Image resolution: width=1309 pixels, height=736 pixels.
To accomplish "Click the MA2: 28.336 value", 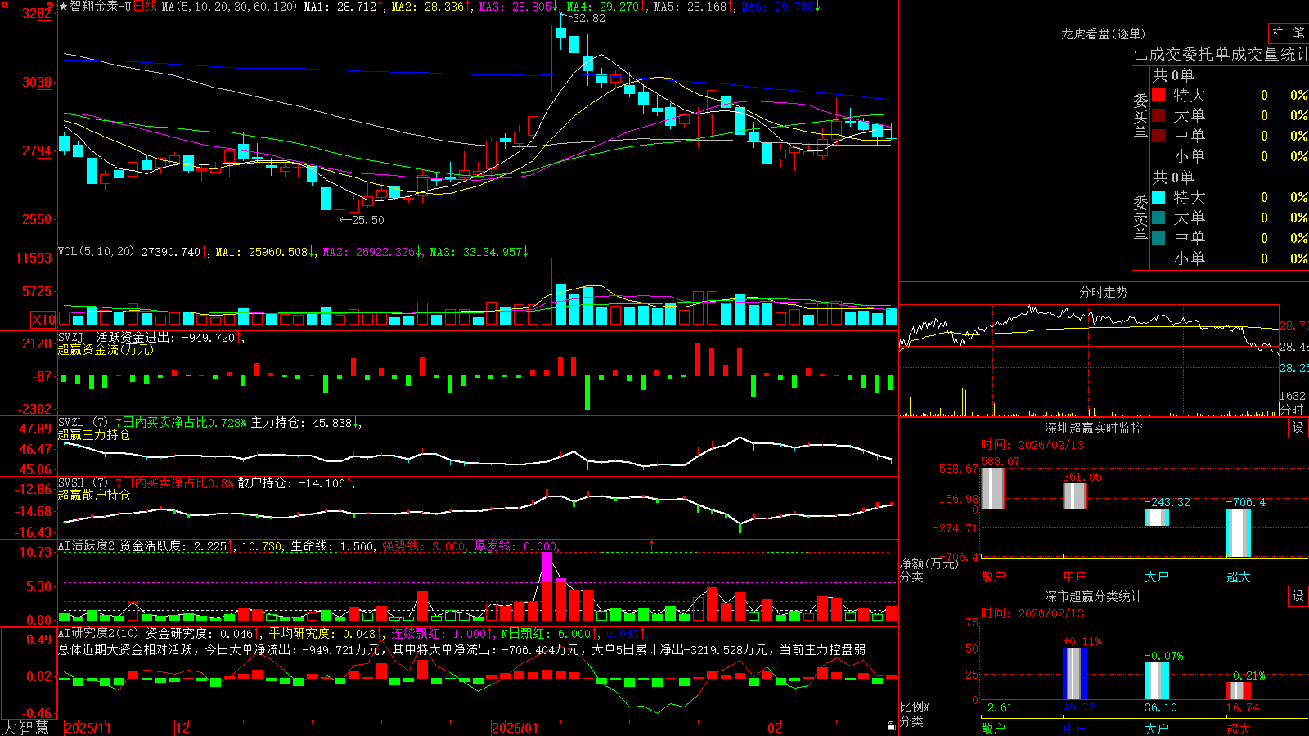I will pyautogui.click(x=428, y=7).
